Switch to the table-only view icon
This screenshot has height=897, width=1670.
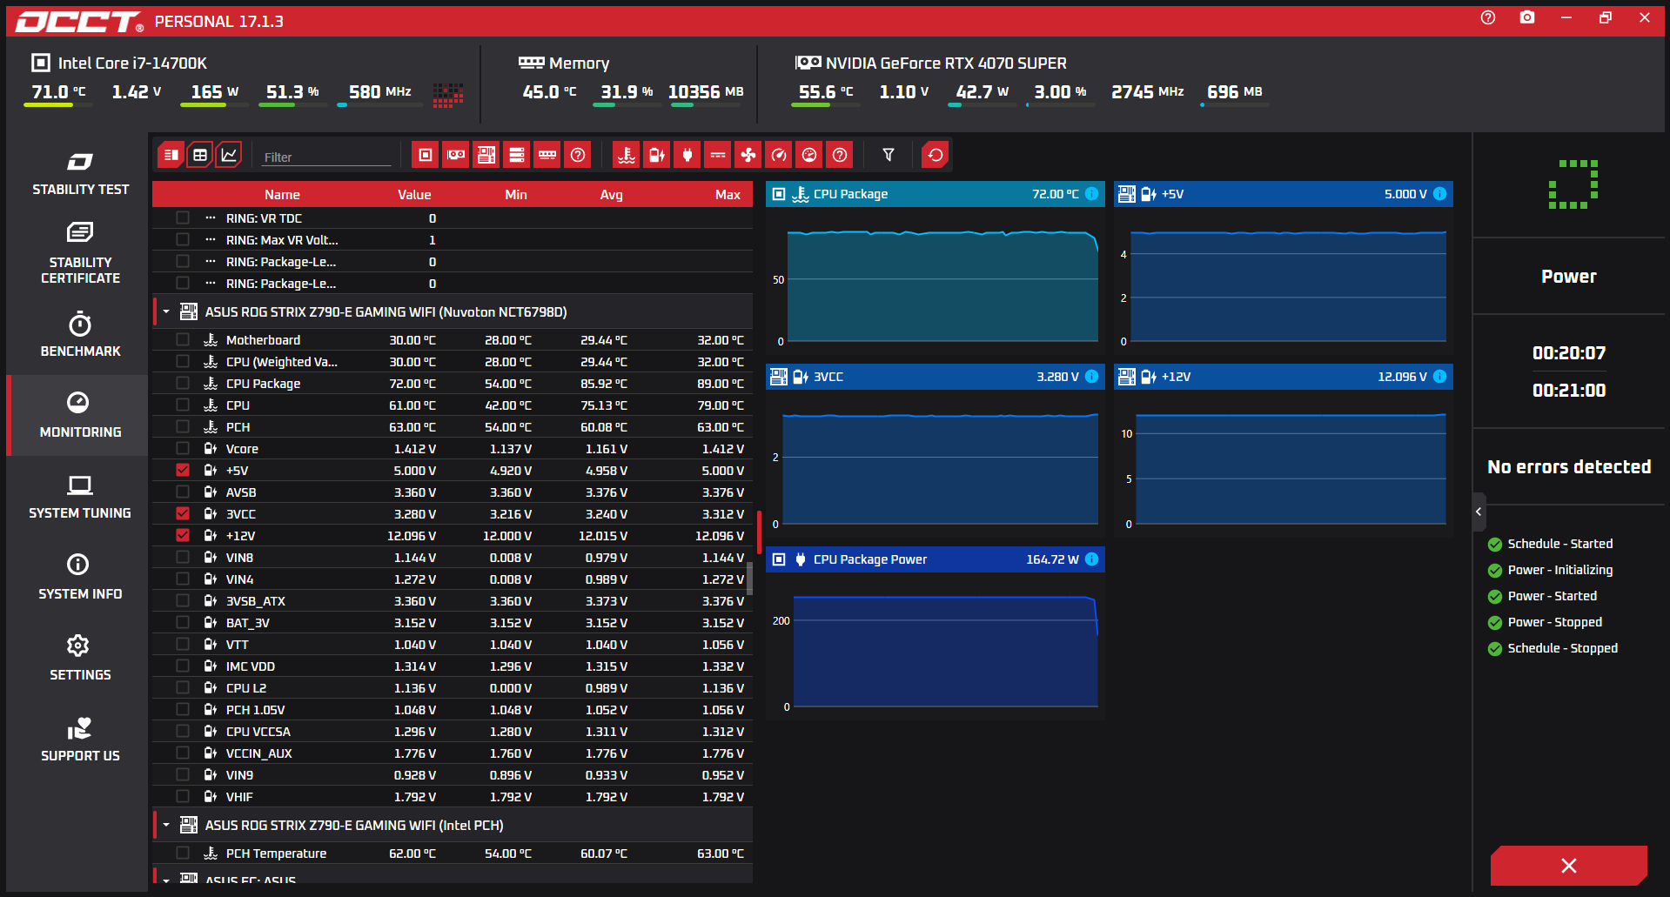(x=200, y=155)
